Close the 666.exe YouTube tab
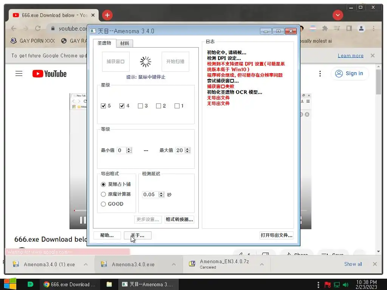The height and width of the screenshot is (290, 387). pyautogui.click(x=93, y=15)
